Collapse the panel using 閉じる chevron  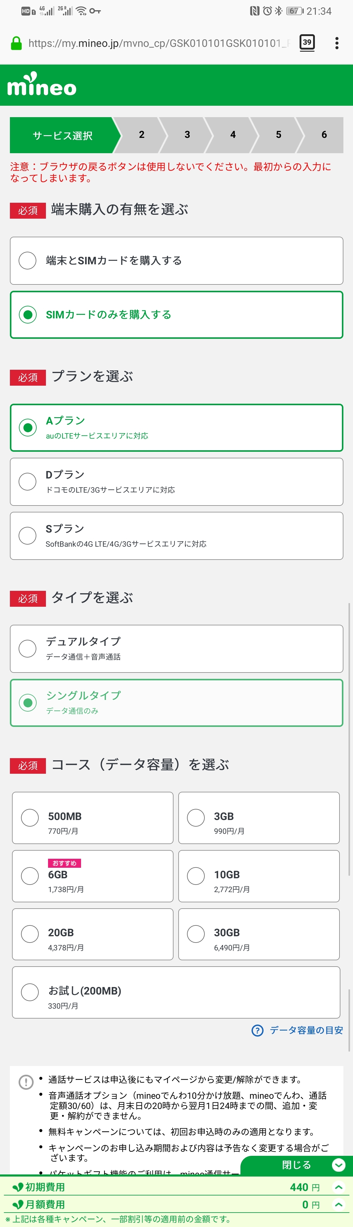pyautogui.click(x=338, y=1165)
